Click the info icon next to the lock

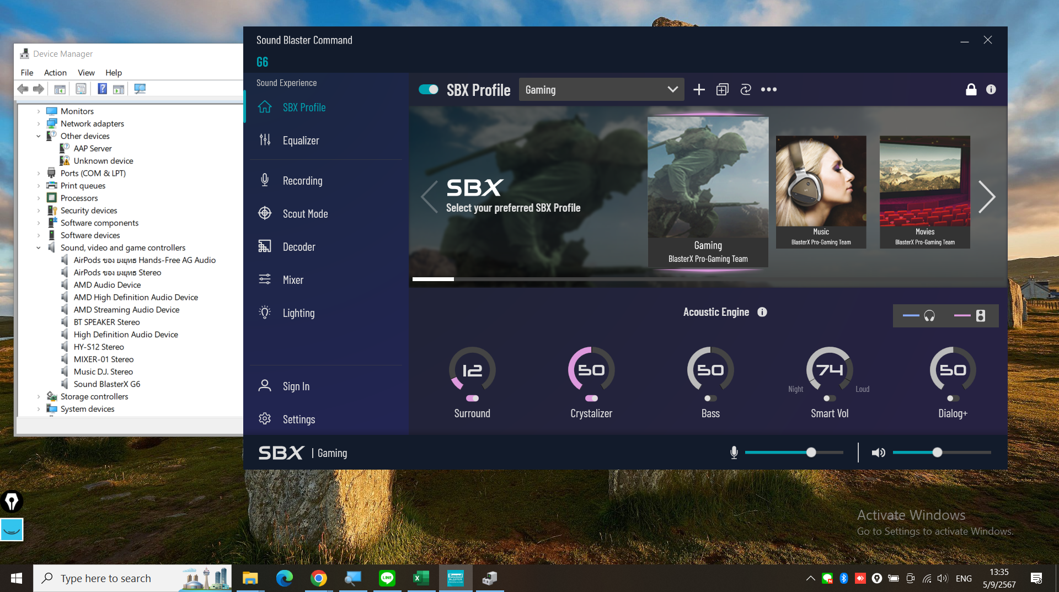[x=991, y=89]
